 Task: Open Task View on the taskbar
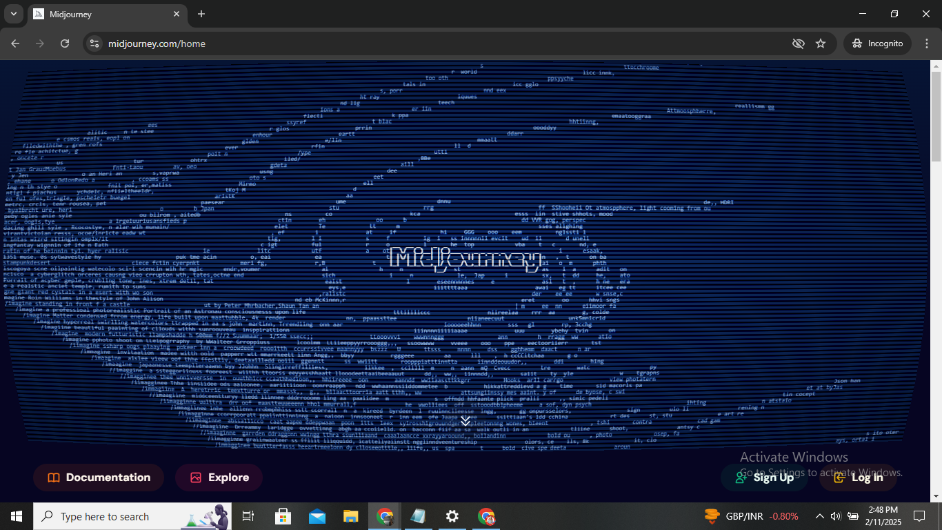coord(248,516)
